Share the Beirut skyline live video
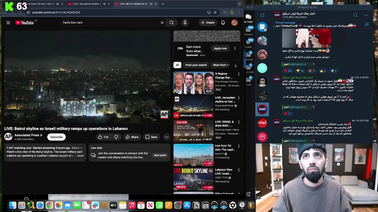The width and height of the screenshot is (378, 212). tap(132, 137)
